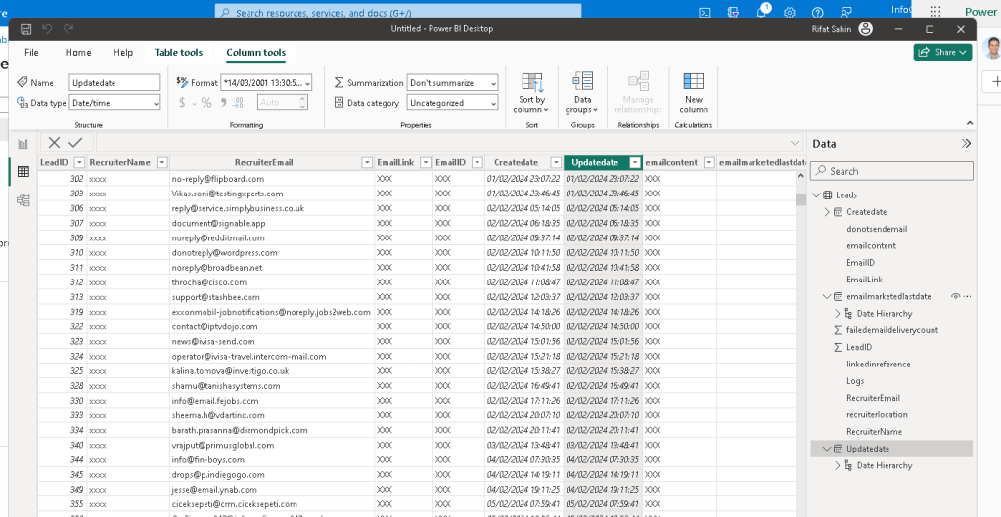Click the redo arrow in the title bar

[x=68, y=29]
